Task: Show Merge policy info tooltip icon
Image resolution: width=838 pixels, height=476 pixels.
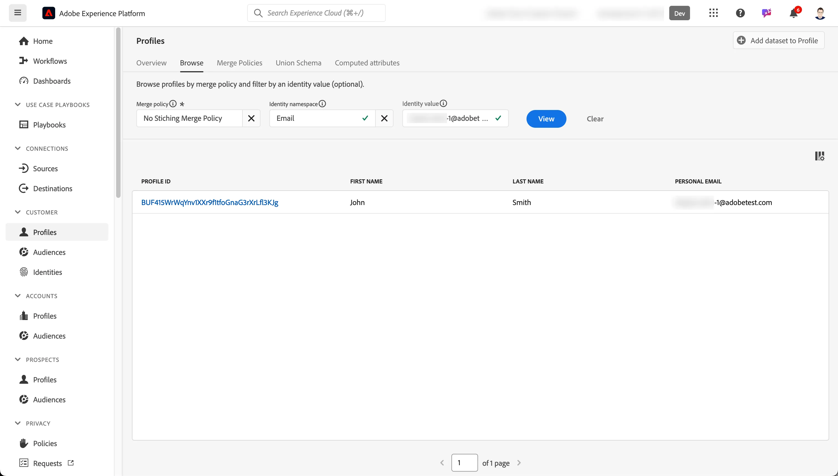Action: click(x=173, y=104)
